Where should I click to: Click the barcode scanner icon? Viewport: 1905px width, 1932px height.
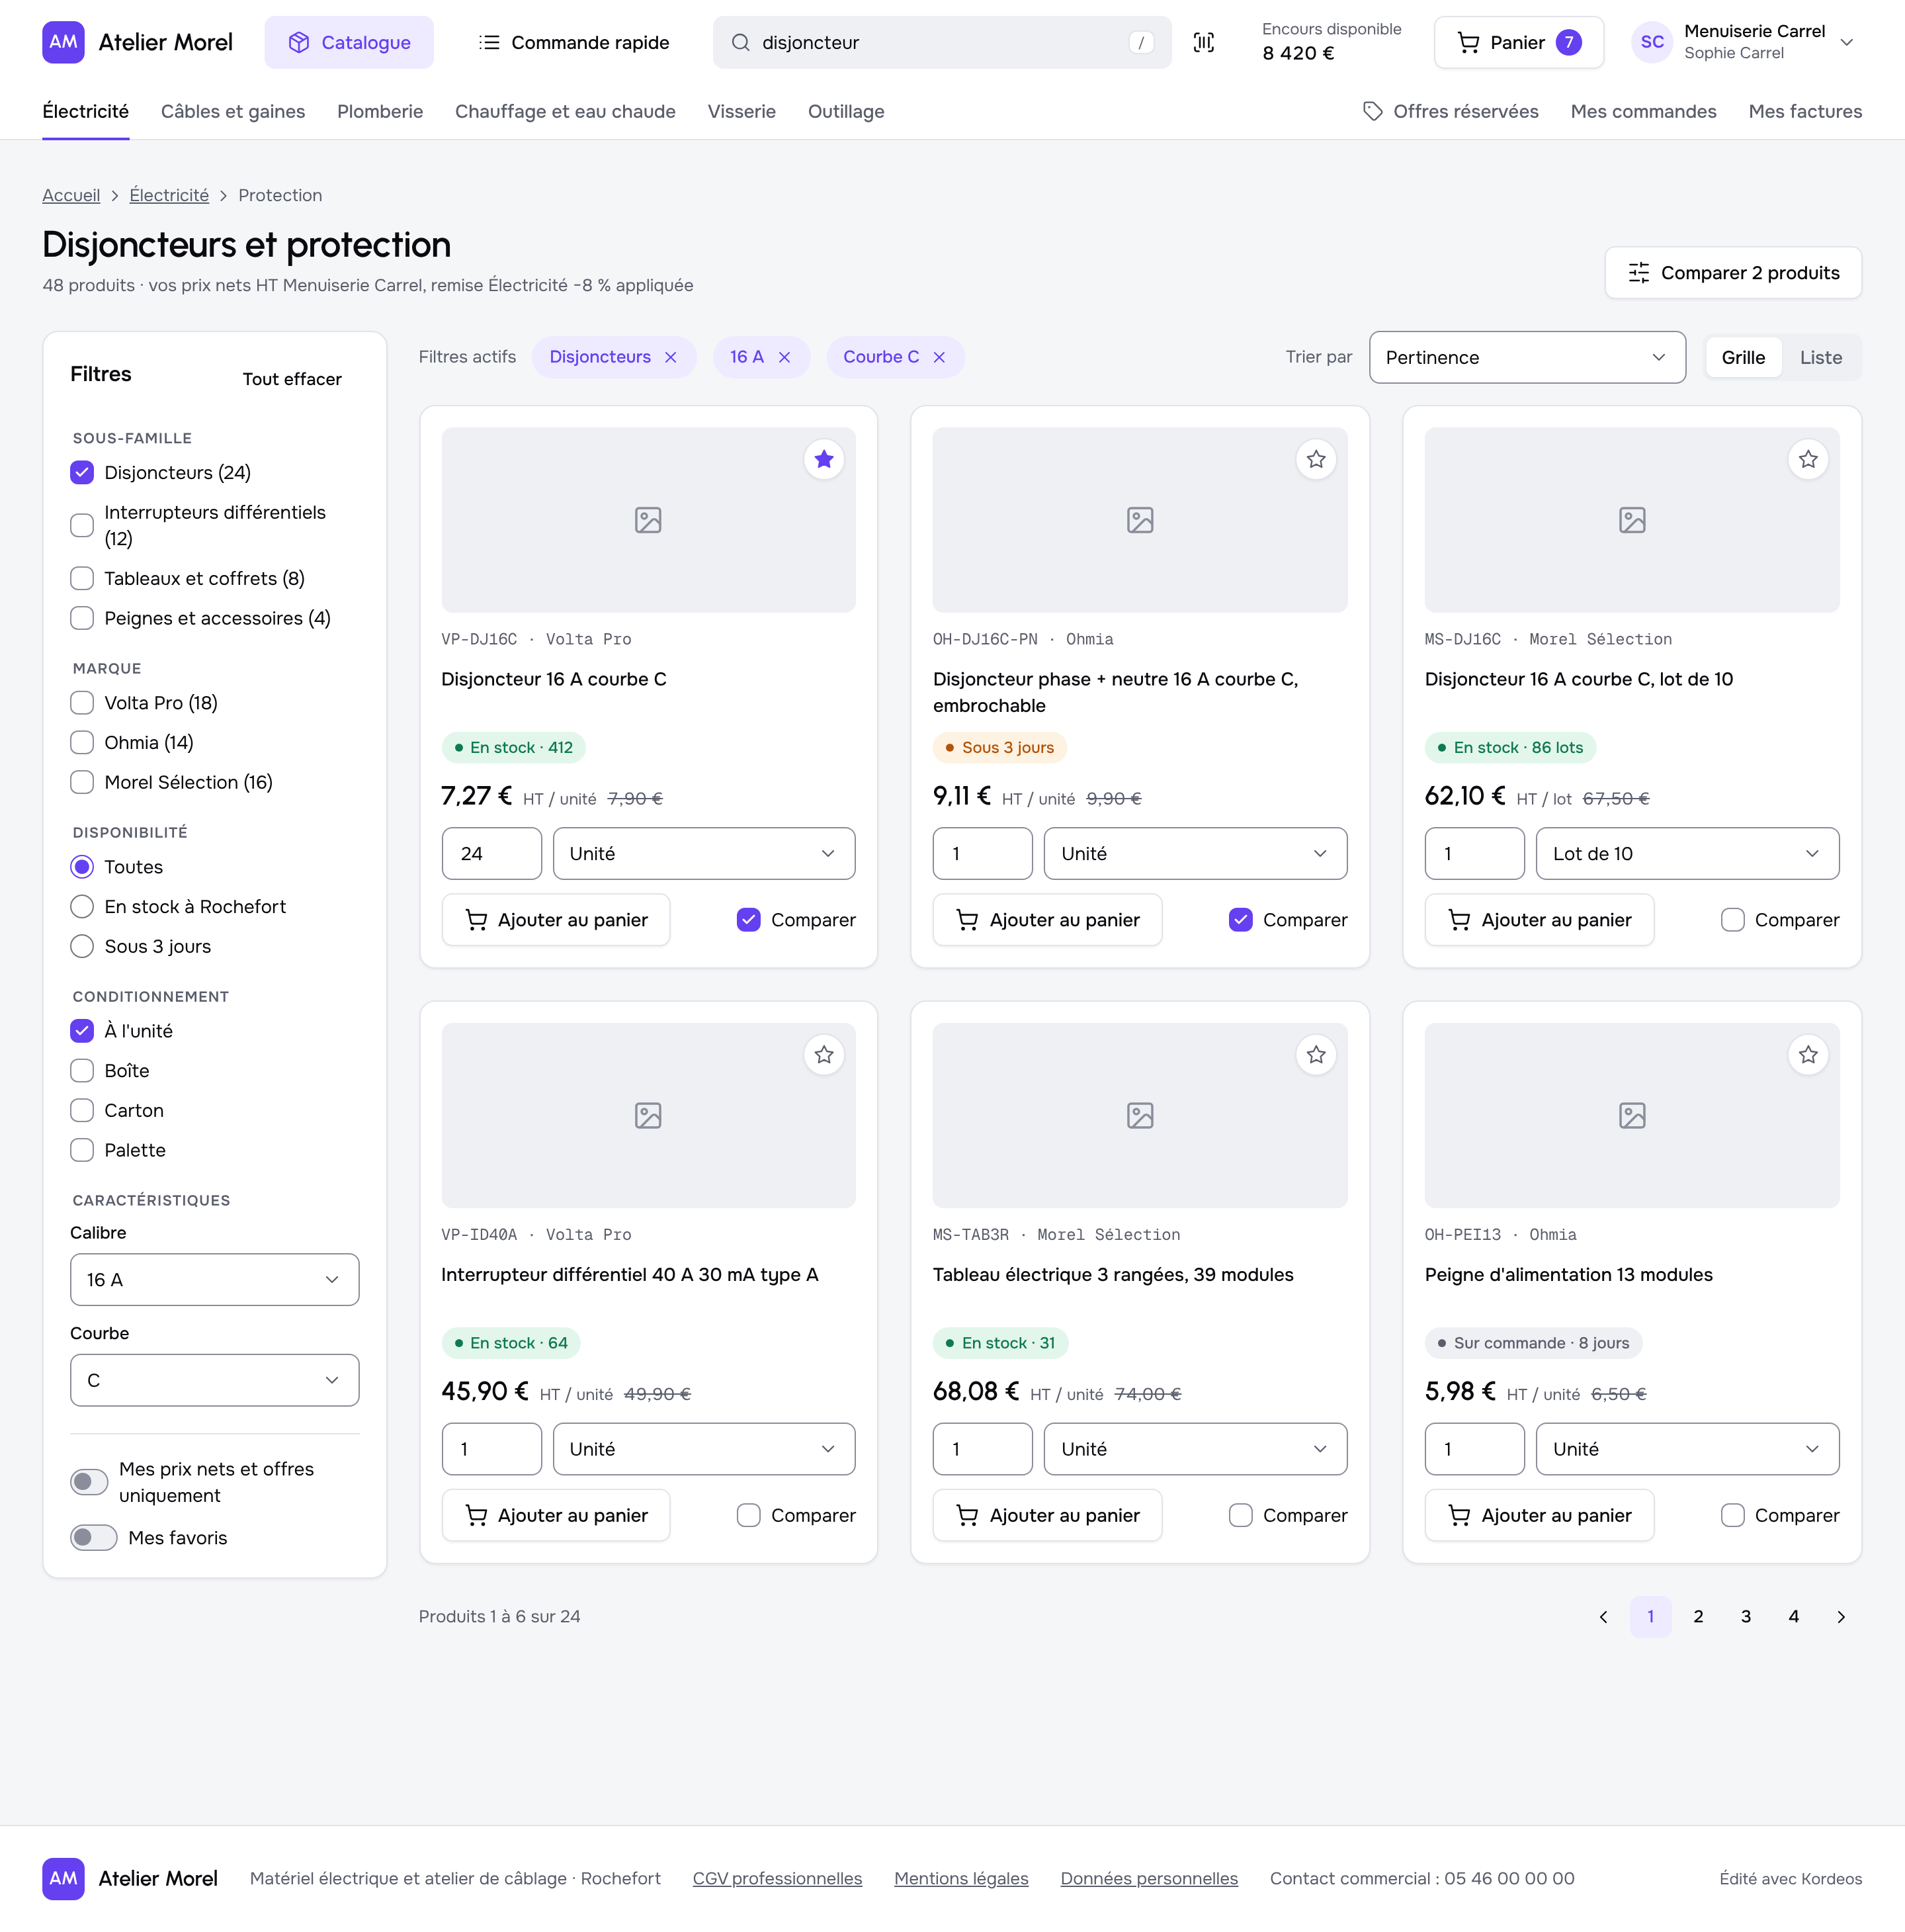[1203, 42]
